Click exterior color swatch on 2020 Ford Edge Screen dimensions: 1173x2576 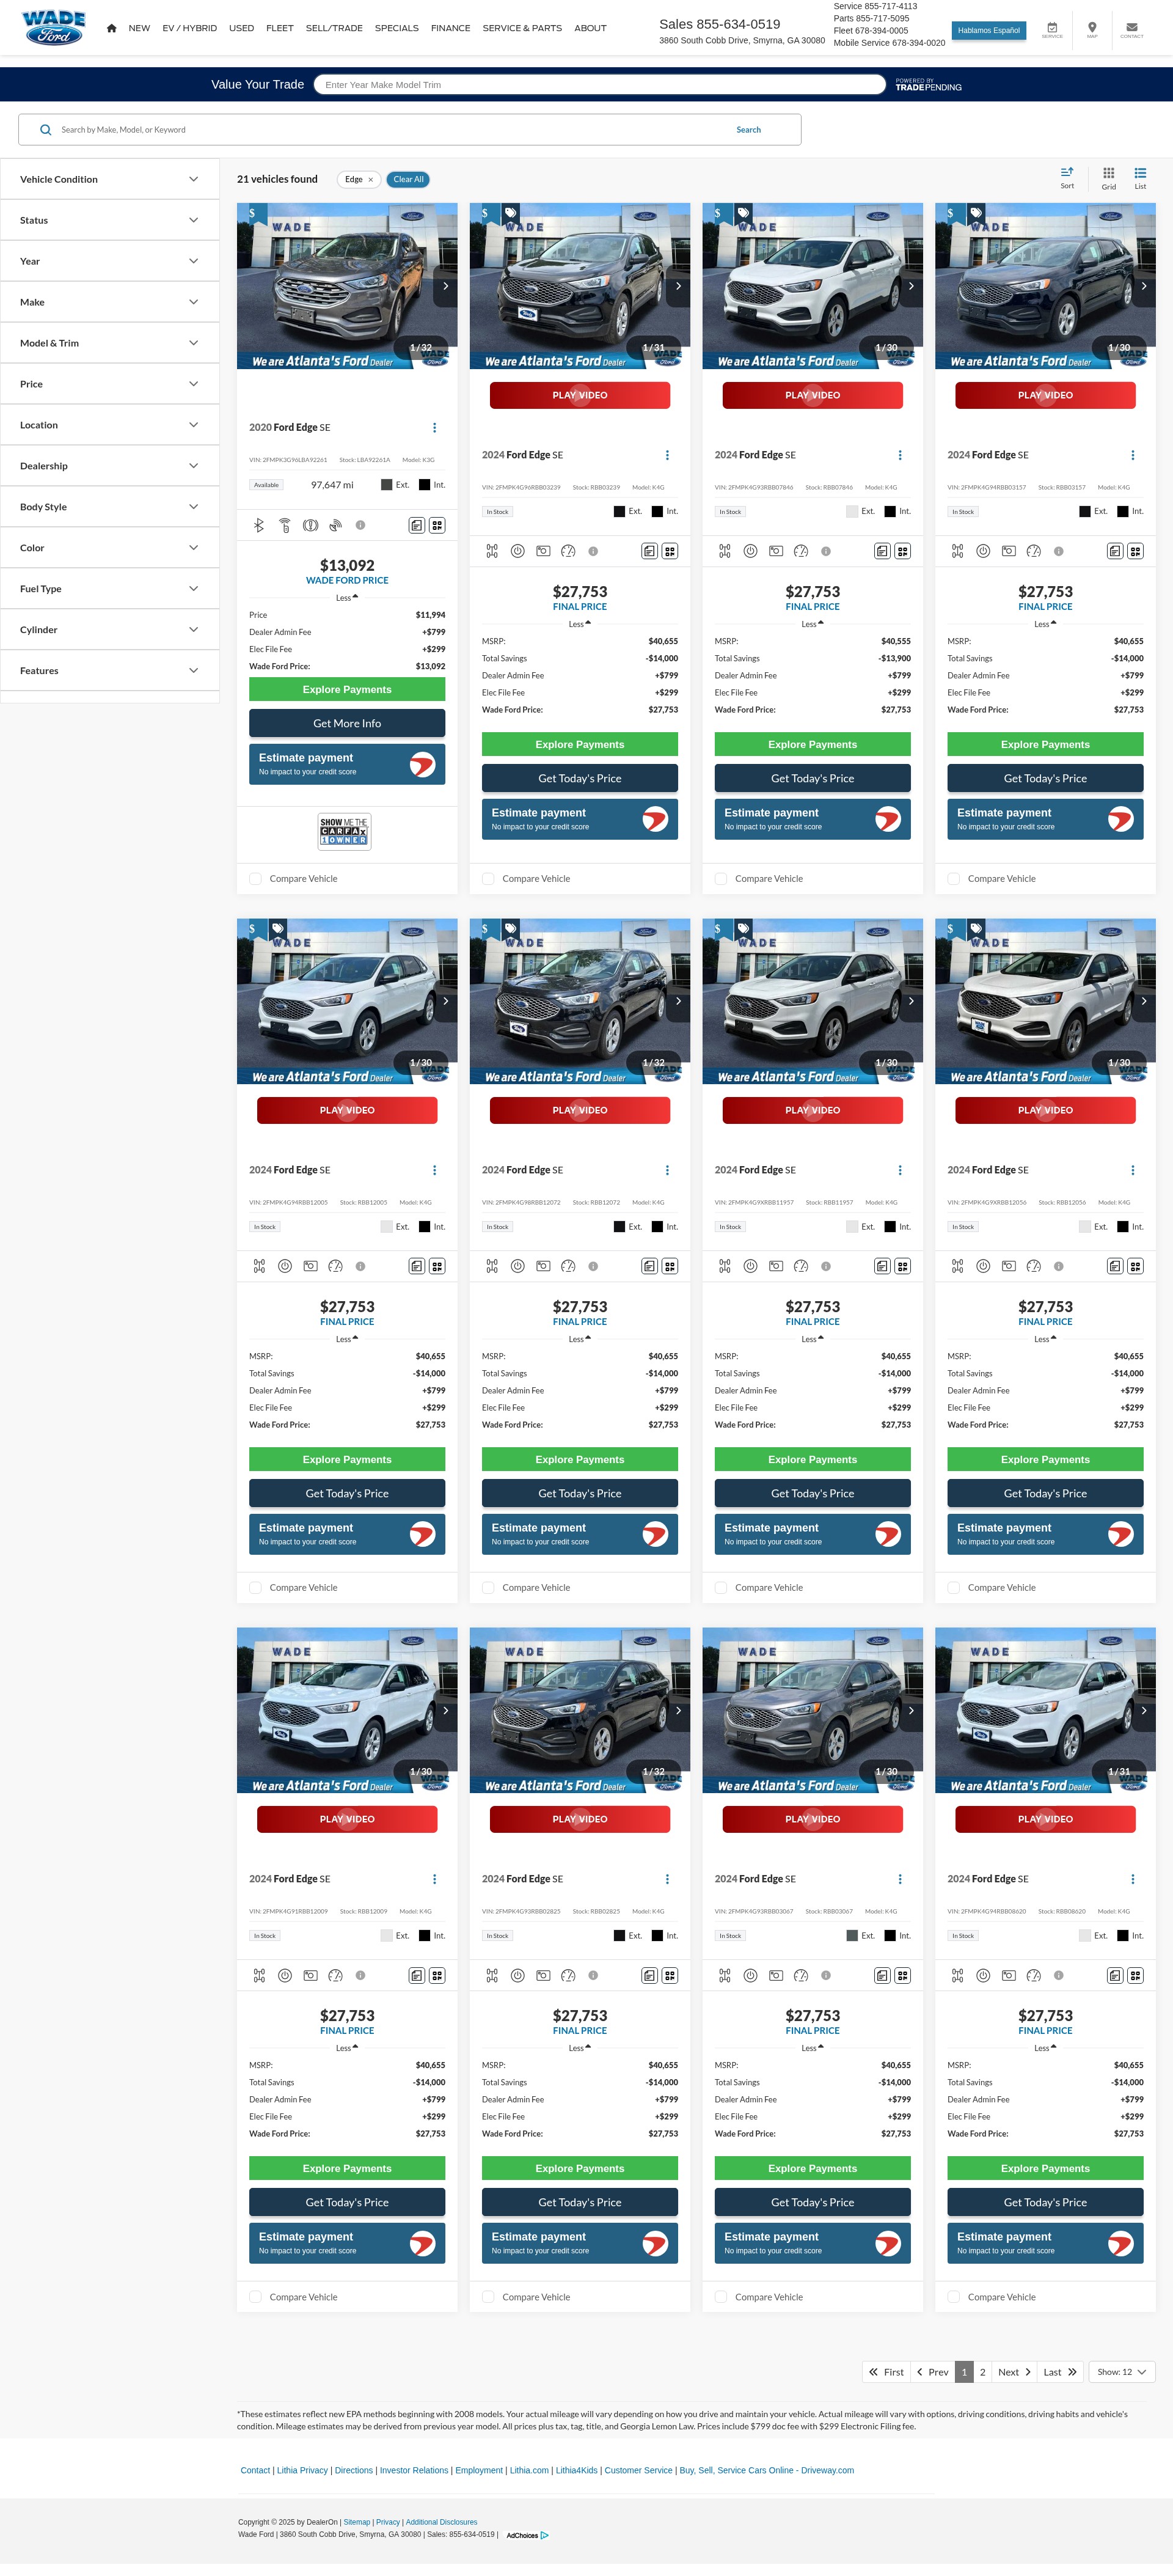386,485
